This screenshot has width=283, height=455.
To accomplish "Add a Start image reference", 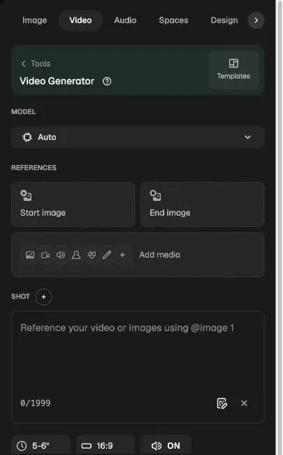I will (73, 204).
